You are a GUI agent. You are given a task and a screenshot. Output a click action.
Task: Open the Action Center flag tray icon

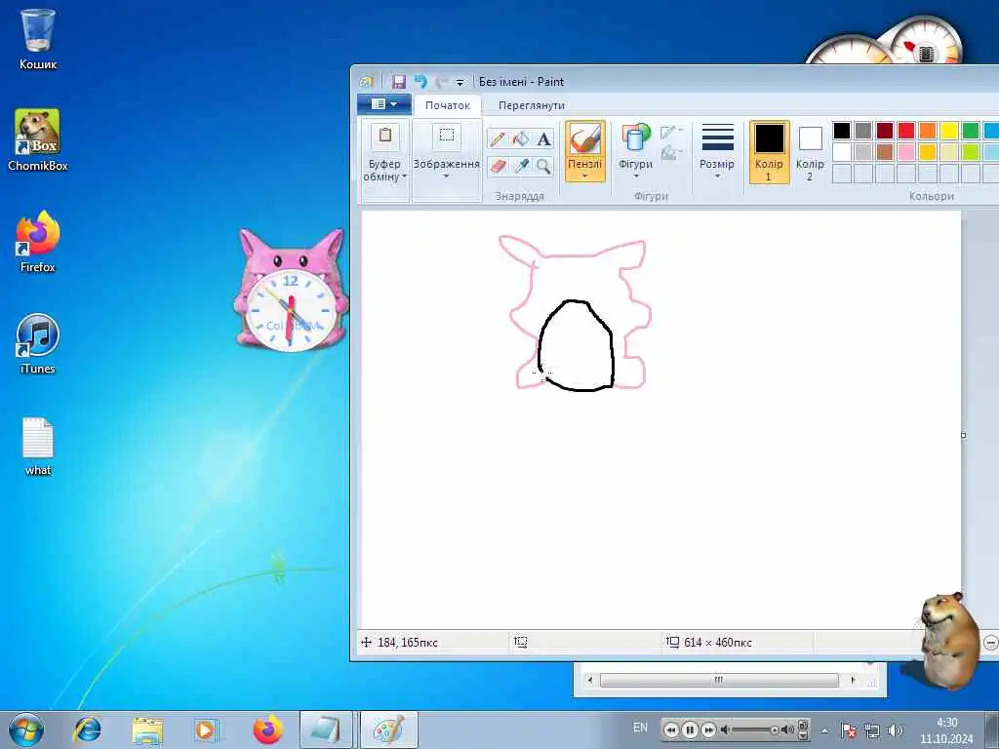click(x=848, y=730)
